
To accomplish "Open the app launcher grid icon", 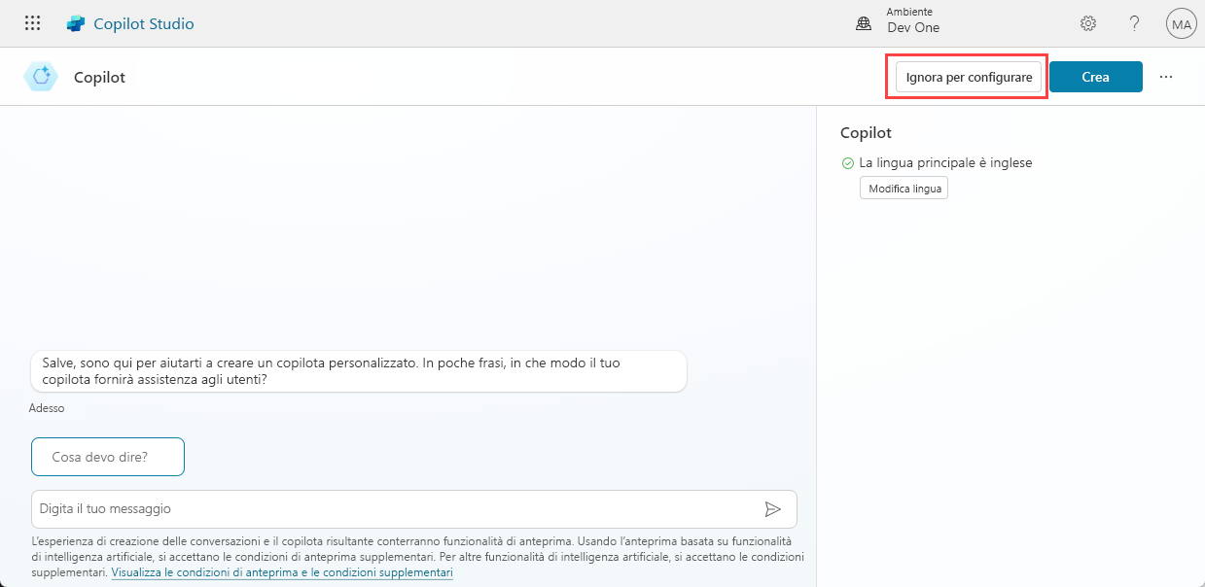I will (x=32, y=22).
